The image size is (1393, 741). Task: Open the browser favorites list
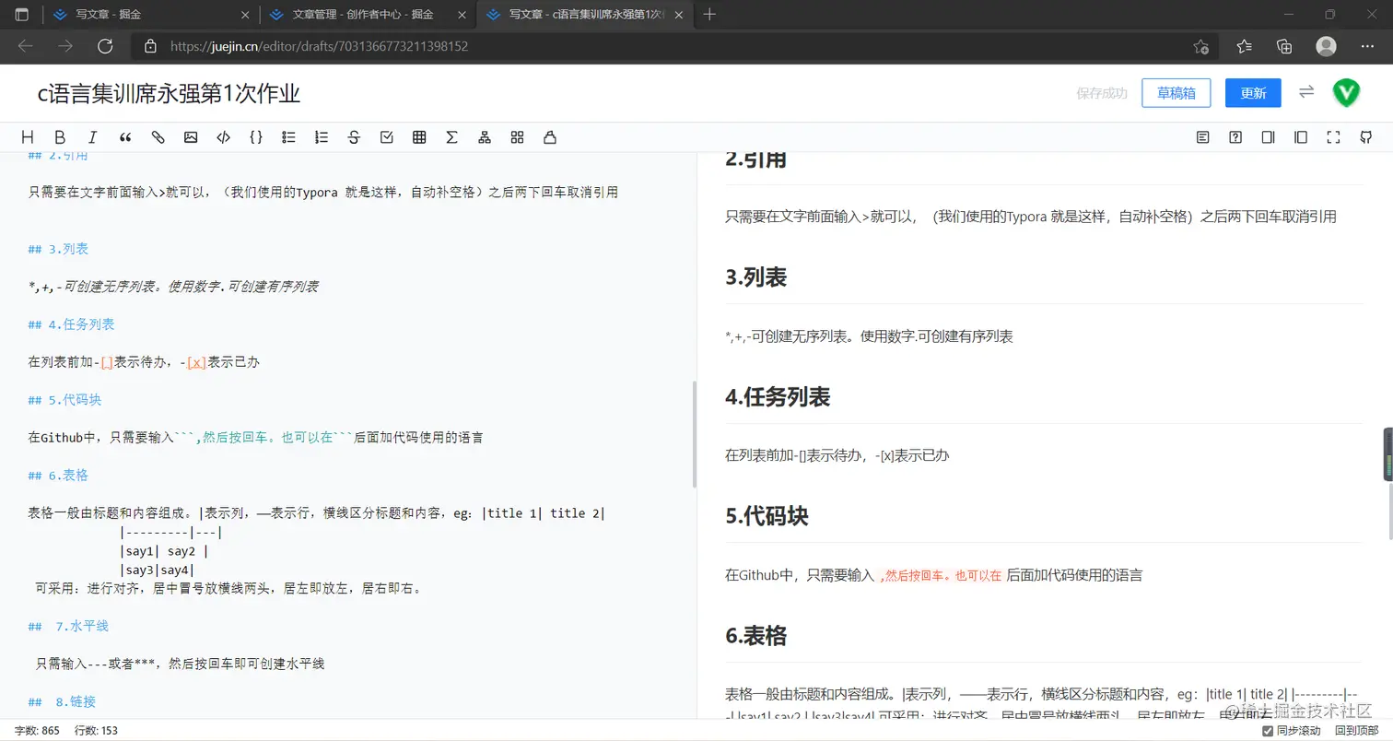[x=1245, y=46]
